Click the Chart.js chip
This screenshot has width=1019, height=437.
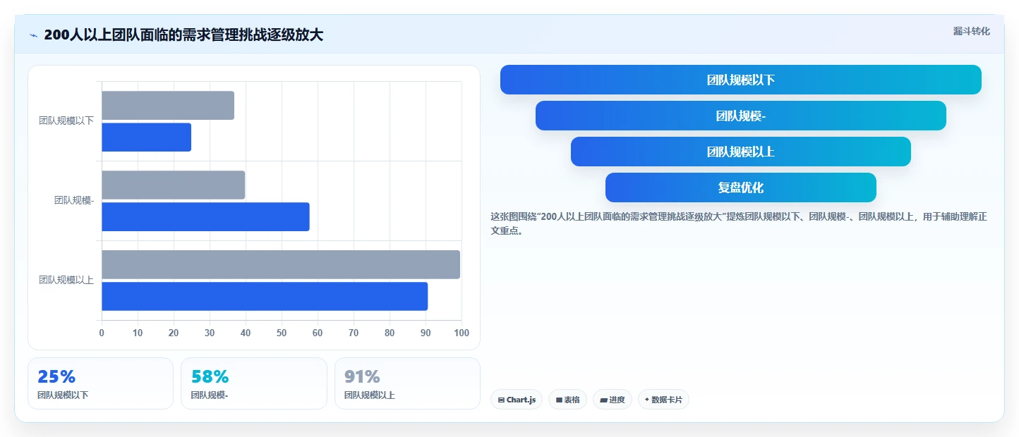[x=517, y=400]
